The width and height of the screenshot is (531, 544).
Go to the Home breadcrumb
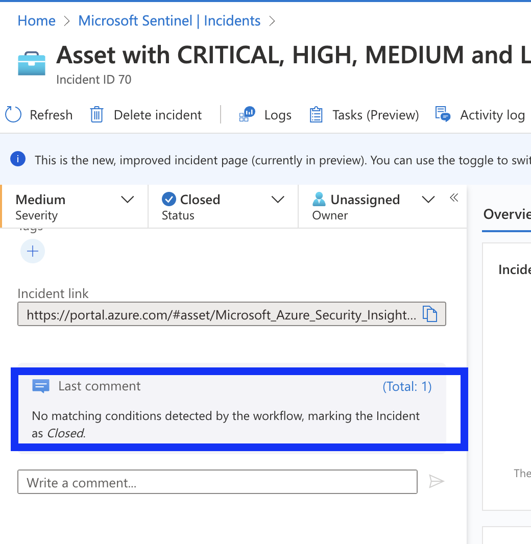coord(36,21)
